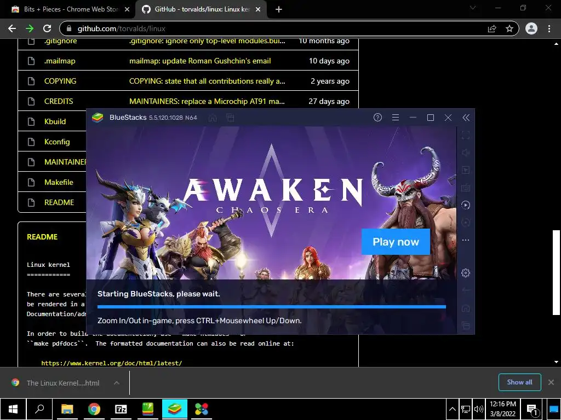The width and height of the screenshot is (561, 420).
Task: Click Show all downloads
Action: (519, 382)
